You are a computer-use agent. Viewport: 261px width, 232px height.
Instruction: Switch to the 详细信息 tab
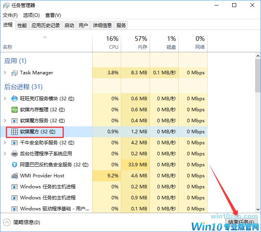tap(102, 26)
